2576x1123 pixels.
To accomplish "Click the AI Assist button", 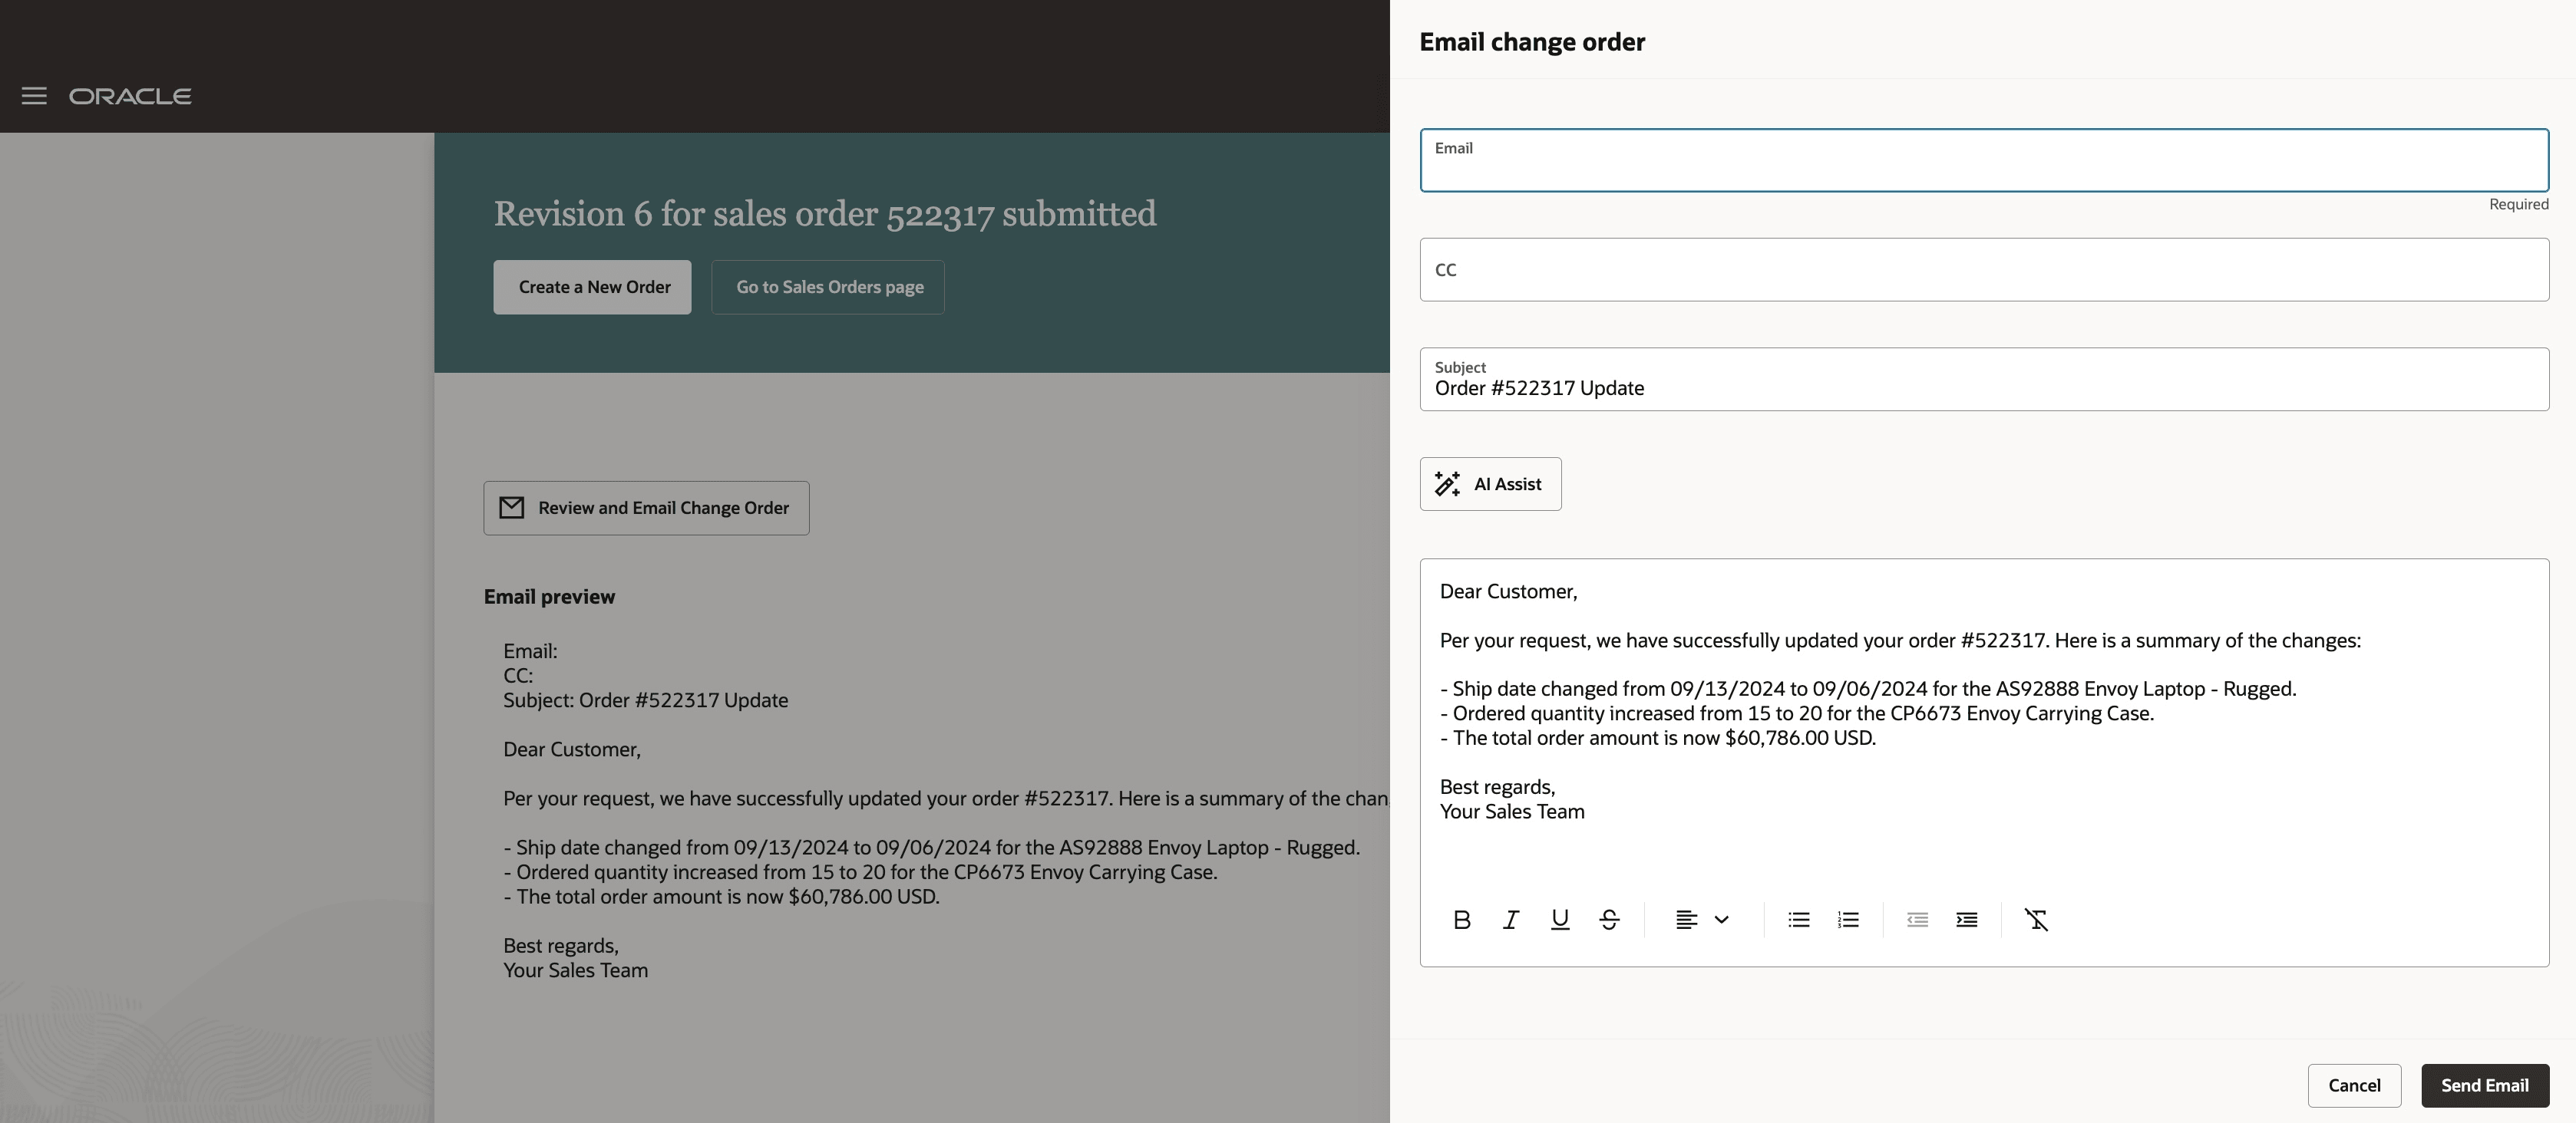I will click(1490, 483).
